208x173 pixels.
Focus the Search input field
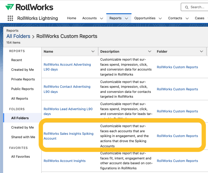pyautogui.click(x=194, y=7)
